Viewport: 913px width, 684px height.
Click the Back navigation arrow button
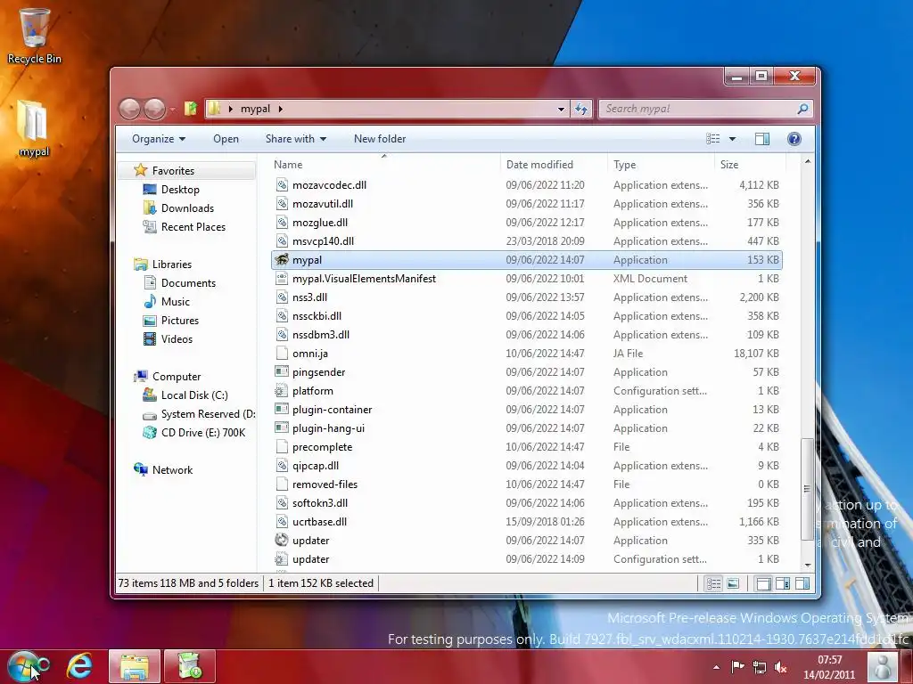pos(129,109)
